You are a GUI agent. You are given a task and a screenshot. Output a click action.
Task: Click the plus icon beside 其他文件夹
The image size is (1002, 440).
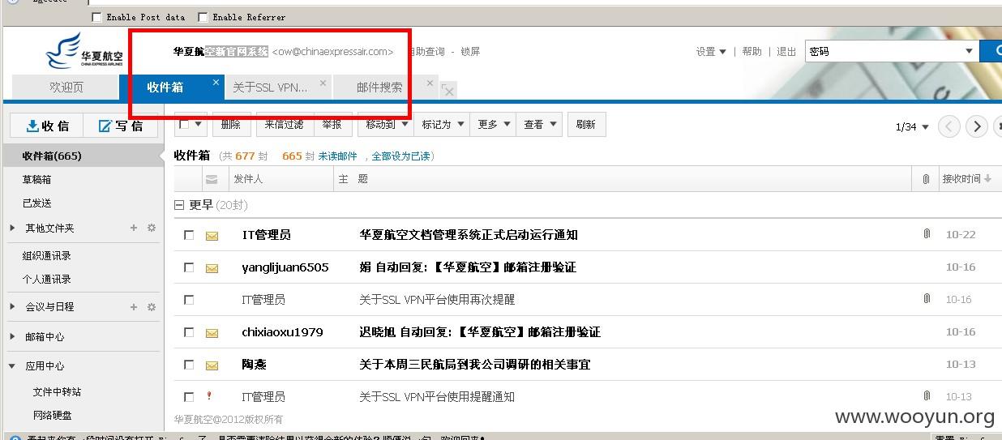[x=134, y=229]
